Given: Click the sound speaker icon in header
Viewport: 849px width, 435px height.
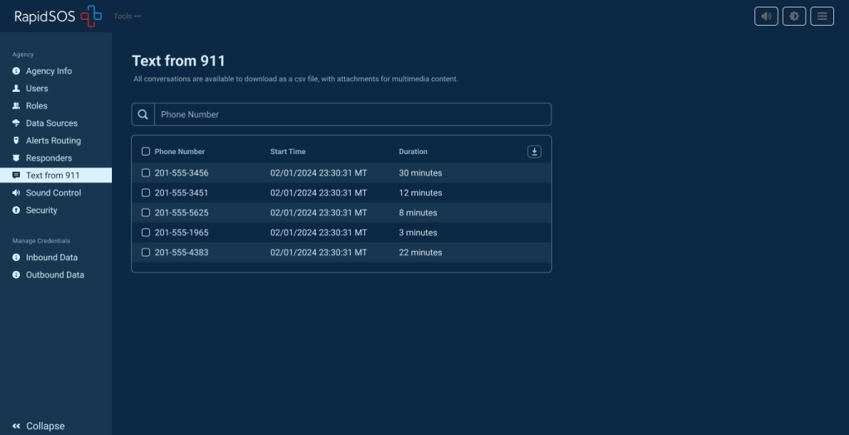Looking at the screenshot, I should (766, 16).
